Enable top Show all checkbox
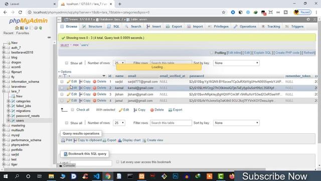This screenshot has height=181, width=321. (67, 63)
